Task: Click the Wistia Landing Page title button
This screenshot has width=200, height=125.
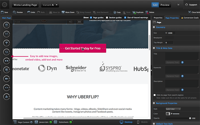Action: [25, 5]
